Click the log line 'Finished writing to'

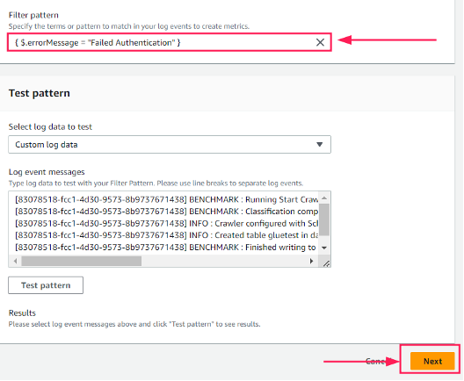(x=165, y=247)
